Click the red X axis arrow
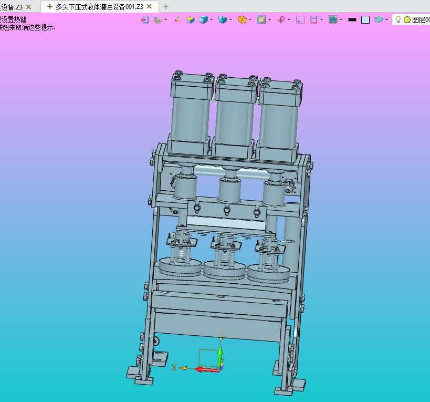 click(206, 369)
